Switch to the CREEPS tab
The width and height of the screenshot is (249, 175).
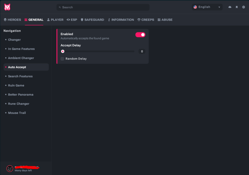coord(146,20)
